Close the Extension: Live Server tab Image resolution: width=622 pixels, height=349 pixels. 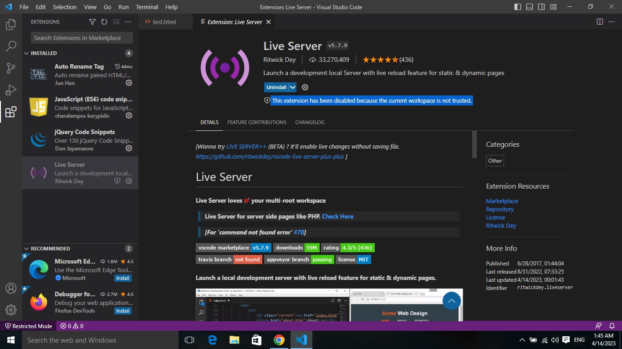(x=268, y=22)
